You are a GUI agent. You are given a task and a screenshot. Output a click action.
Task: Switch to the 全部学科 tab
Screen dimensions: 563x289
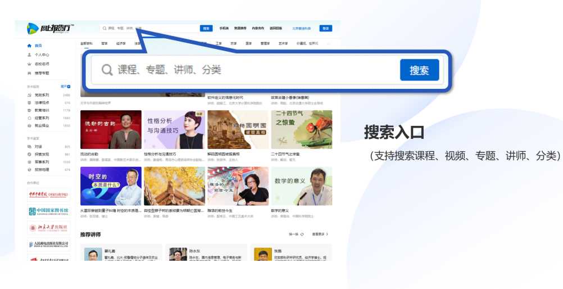click(x=86, y=43)
